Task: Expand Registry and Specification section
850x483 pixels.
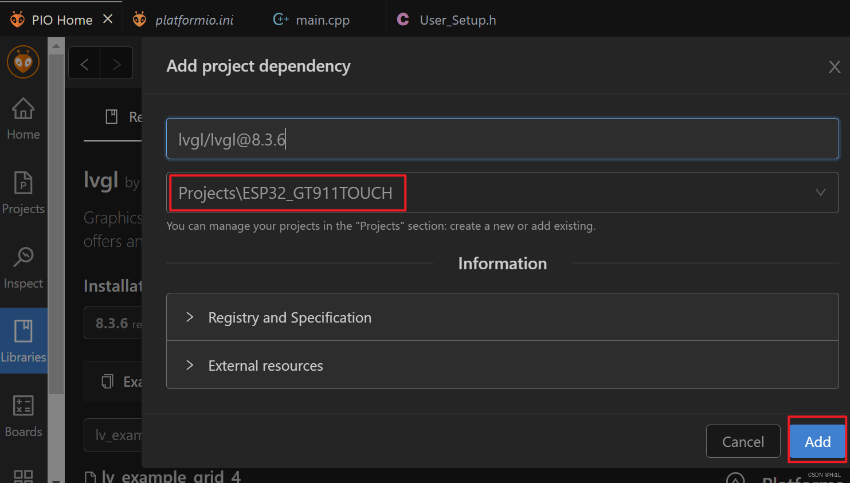Action: [x=503, y=317]
